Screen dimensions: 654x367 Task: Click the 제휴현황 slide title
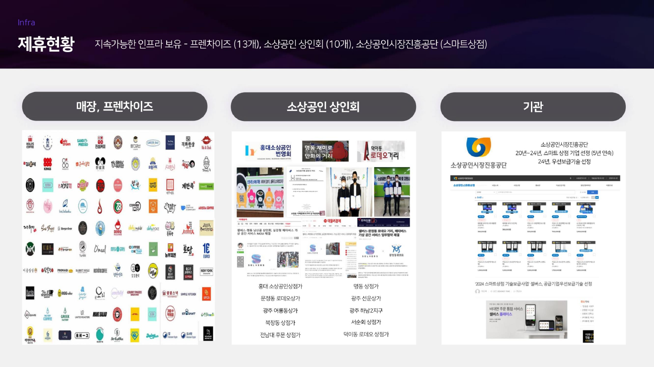46,44
